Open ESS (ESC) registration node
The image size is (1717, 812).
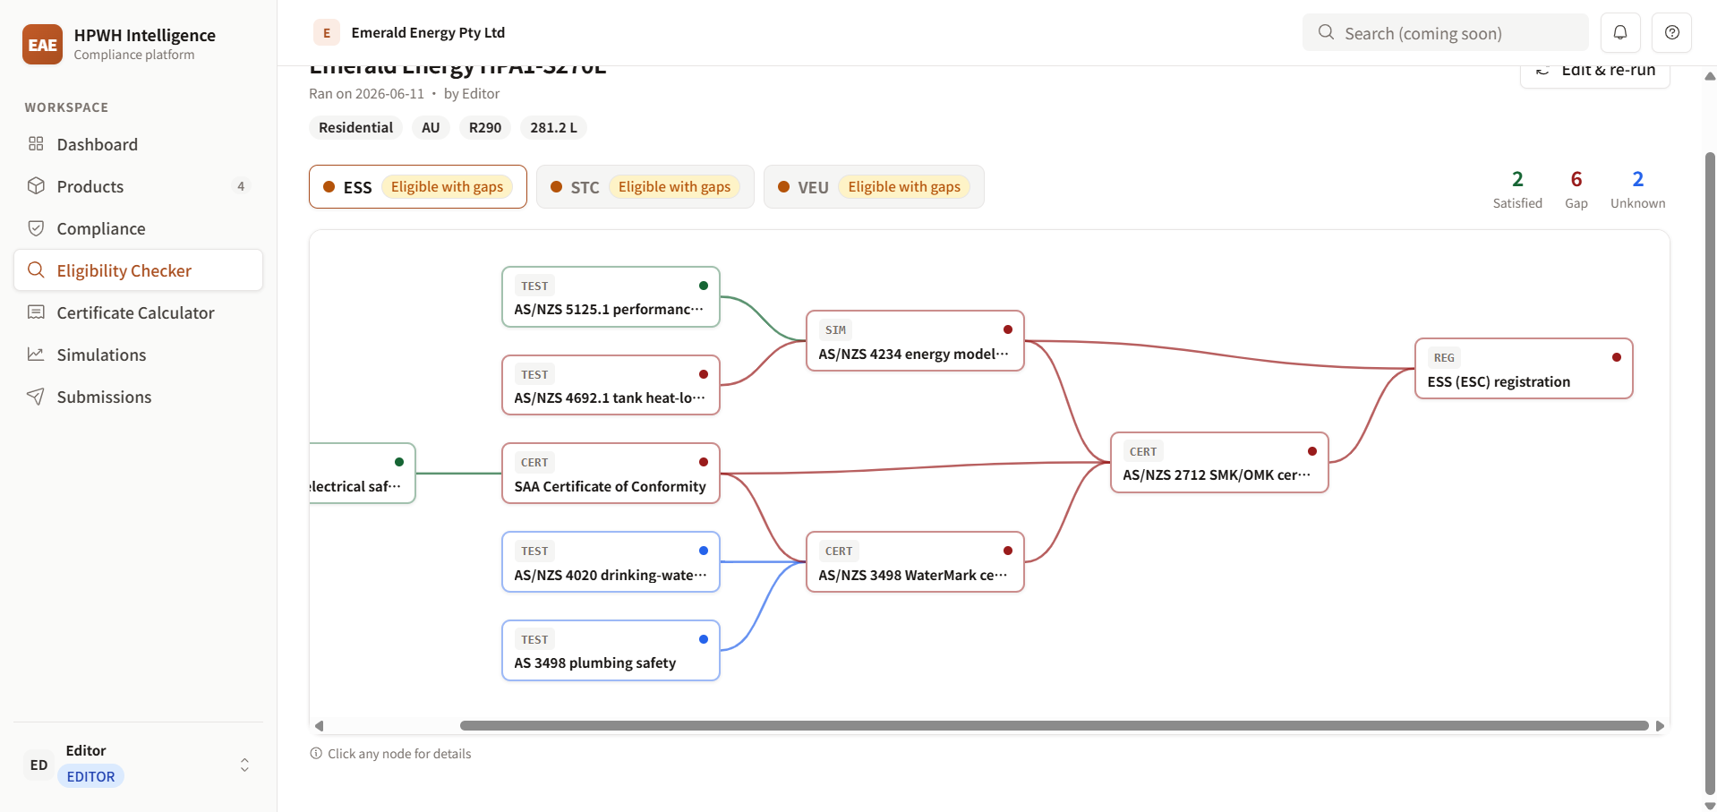click(1524, 368)
